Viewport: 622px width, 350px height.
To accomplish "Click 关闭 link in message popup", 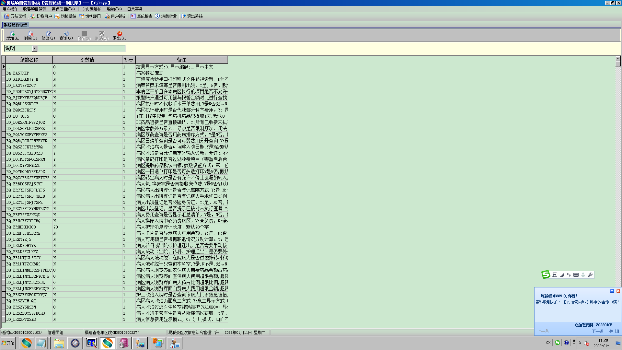I will pyautogui.click(x=614, y=331).
